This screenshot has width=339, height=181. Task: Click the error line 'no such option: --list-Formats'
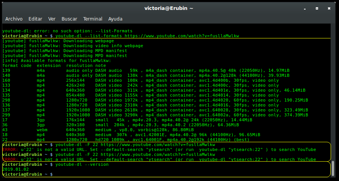click(x=67, y=31)
